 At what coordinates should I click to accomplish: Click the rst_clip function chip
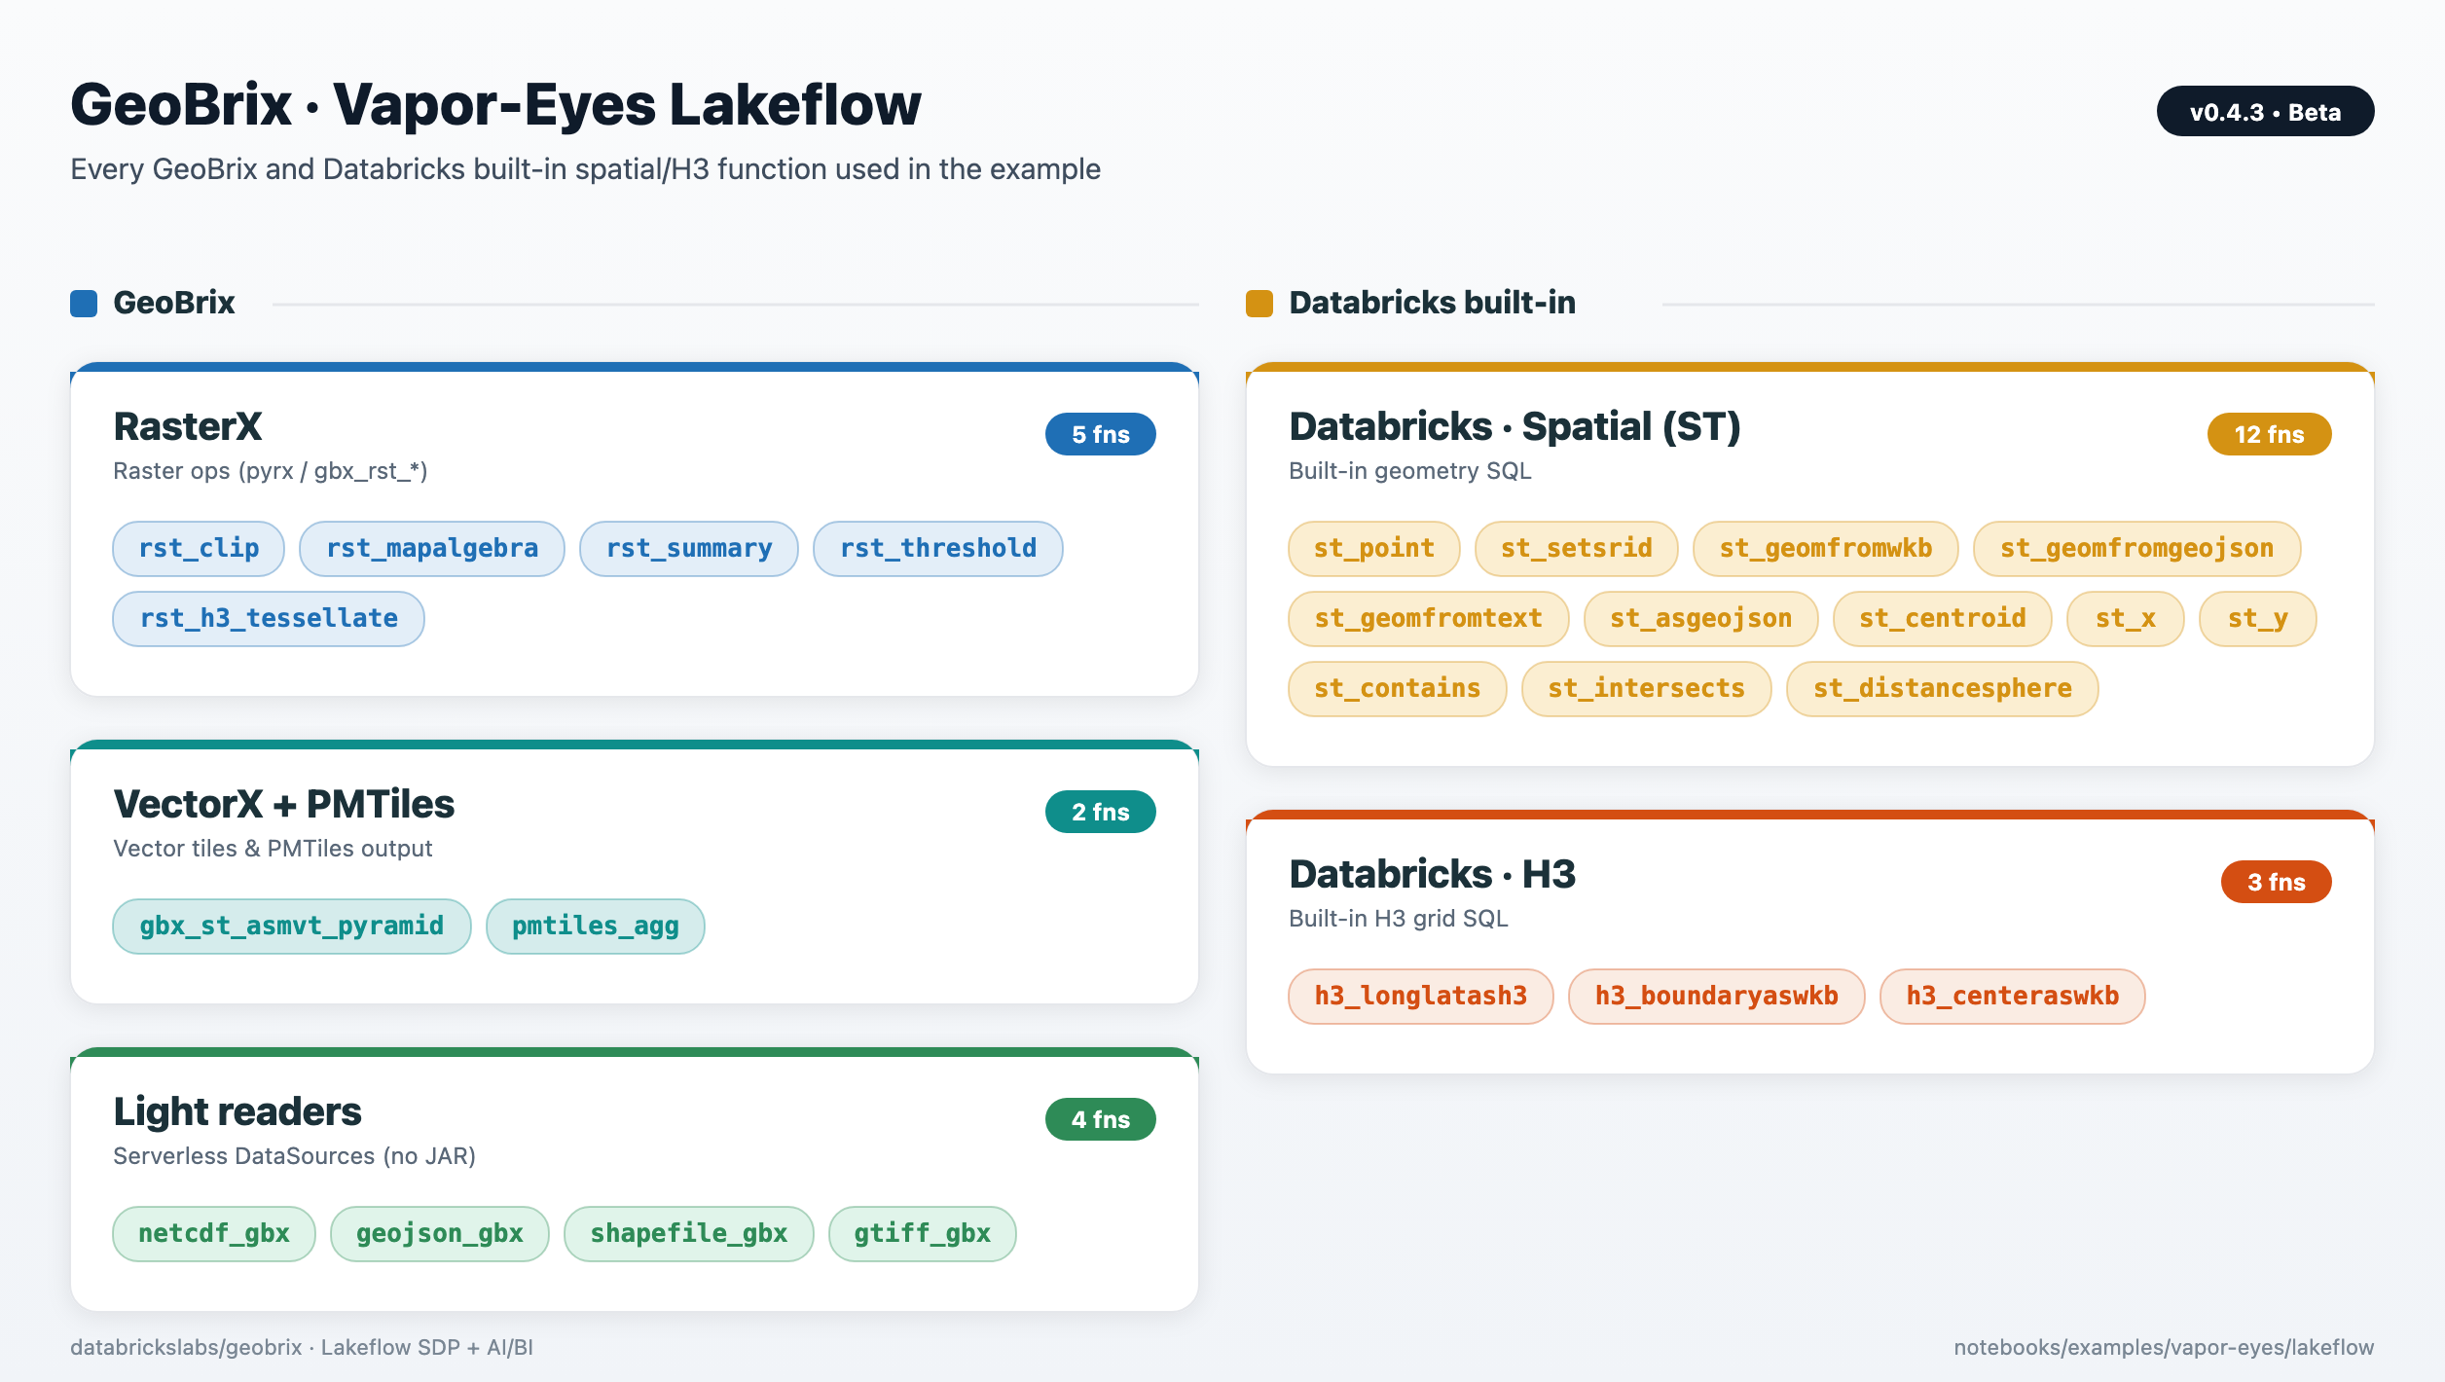coord(199,549)
